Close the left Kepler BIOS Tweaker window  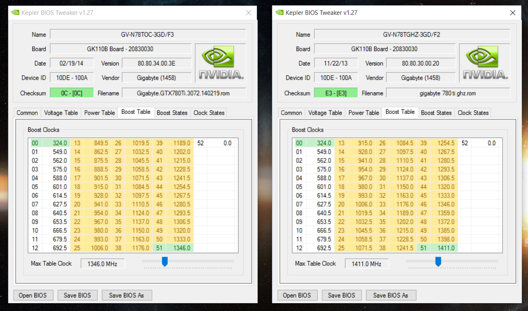tap(248, 13)
